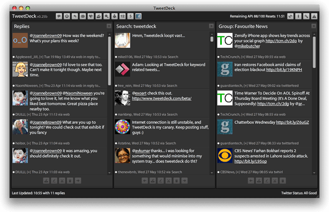Image resolution: width=329 pixels, height=212 pixels.
Task: Open the @NaomiNoween mention in DIULU's tweet
Action: point(77,93)
